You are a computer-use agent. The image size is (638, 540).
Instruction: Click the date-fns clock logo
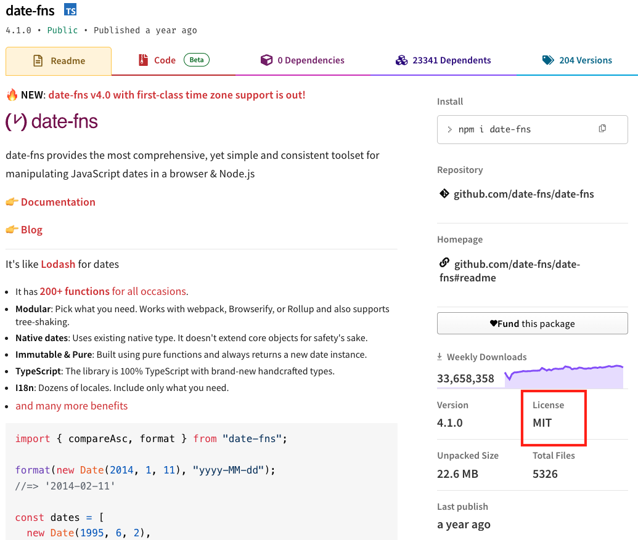[16, 121]
